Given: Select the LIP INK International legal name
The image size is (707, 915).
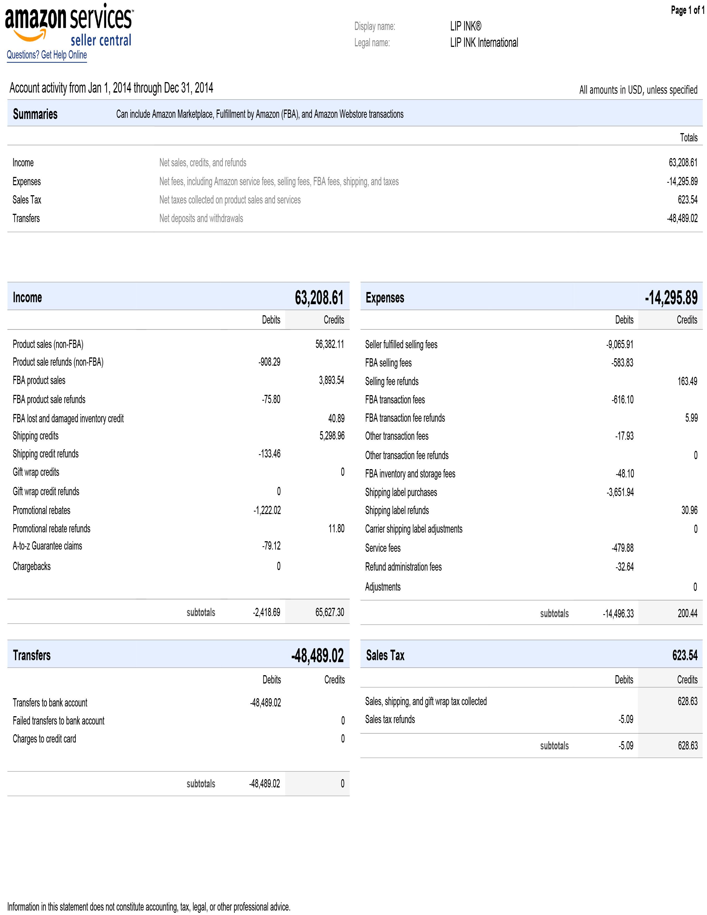Looking at the screenshot, I should click(484, 43).
